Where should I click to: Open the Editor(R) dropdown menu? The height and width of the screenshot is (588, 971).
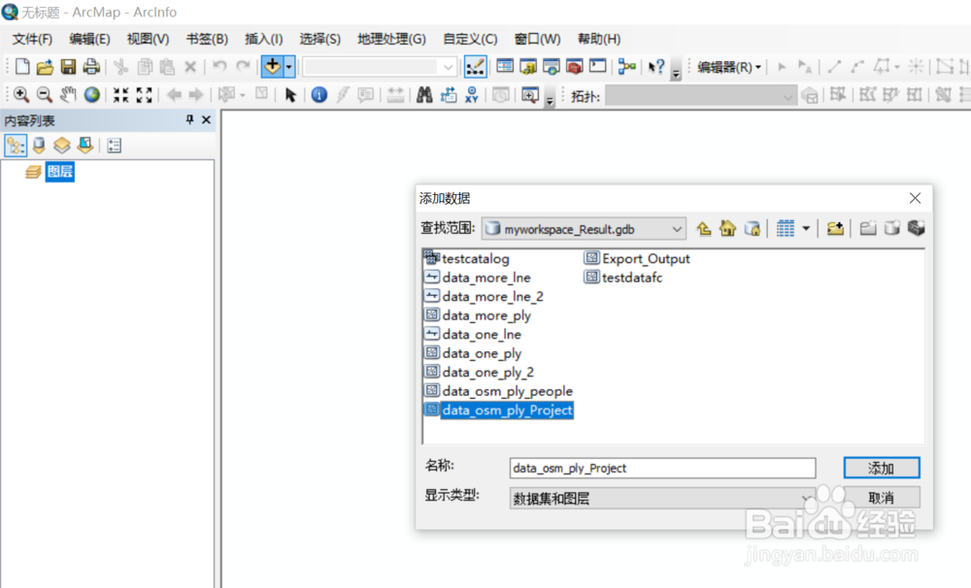coord(729,67)
